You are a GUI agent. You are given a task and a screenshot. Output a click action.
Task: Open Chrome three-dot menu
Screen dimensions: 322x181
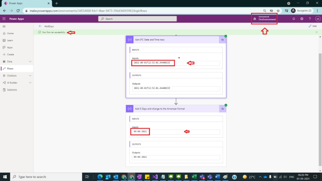[317, 11]
